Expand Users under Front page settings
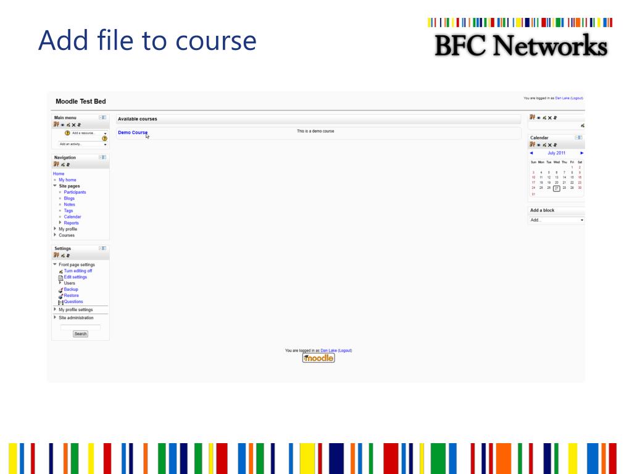Image resolution: width=632 pixels, height=474 pixels. pyautogui.click(x=60, y=283)
